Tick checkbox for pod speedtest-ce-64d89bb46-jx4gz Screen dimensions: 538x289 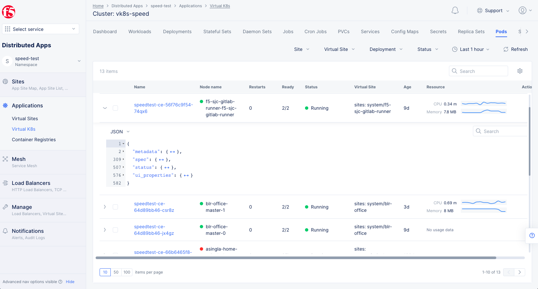point(115,230)
